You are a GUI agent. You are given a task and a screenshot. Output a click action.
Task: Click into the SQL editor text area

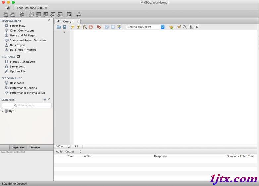tap(165, 87)
